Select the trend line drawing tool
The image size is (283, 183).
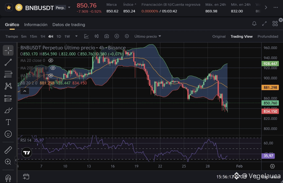click(x=8, y=63)
